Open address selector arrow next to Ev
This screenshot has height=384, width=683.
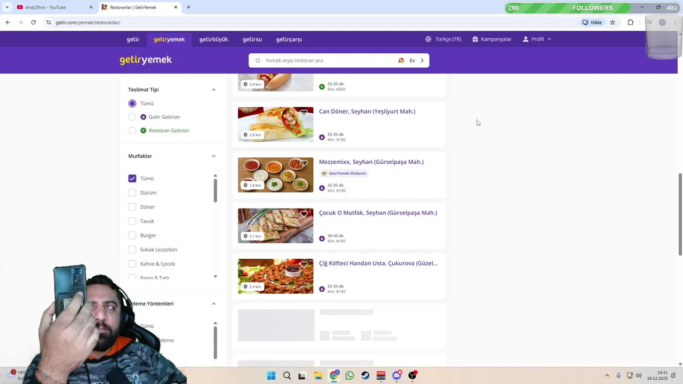coord(422,60)
